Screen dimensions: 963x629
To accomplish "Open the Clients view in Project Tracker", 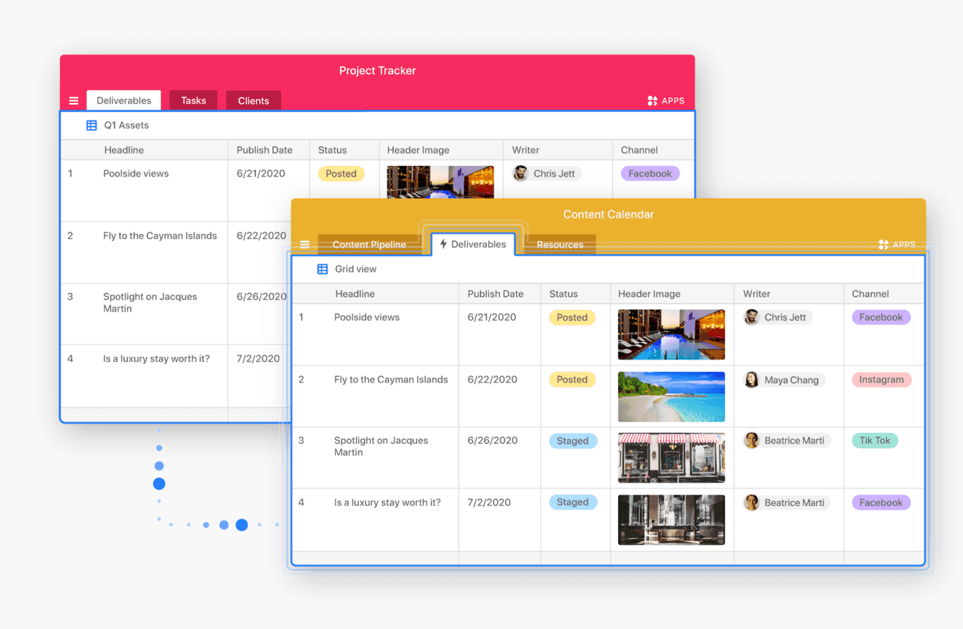I will coord(253,101).
